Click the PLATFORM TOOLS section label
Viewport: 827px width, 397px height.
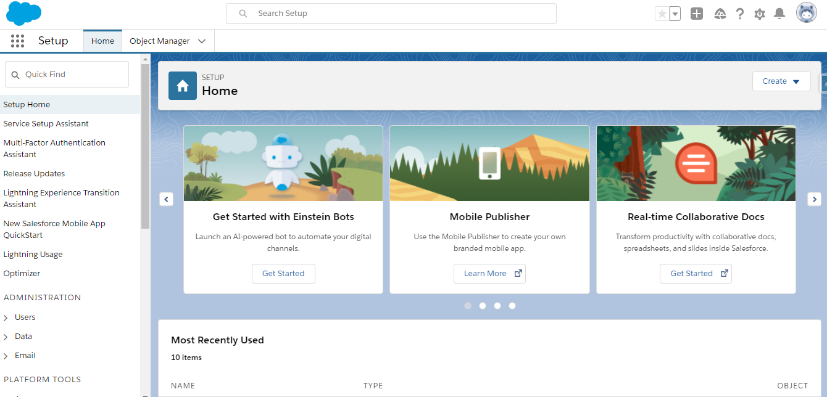(42, 380)
